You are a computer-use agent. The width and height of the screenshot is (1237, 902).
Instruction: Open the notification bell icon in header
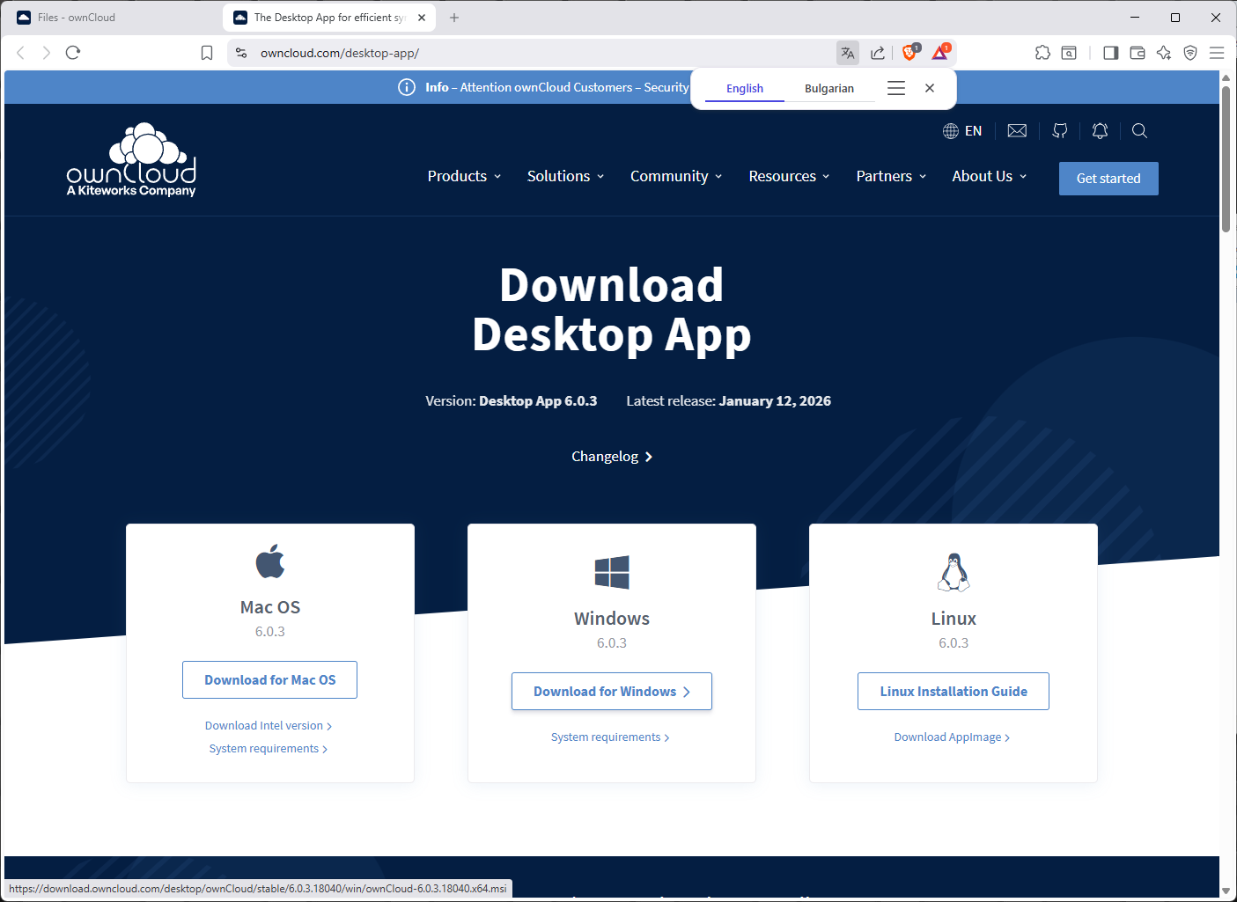(x=1100, y=131)
